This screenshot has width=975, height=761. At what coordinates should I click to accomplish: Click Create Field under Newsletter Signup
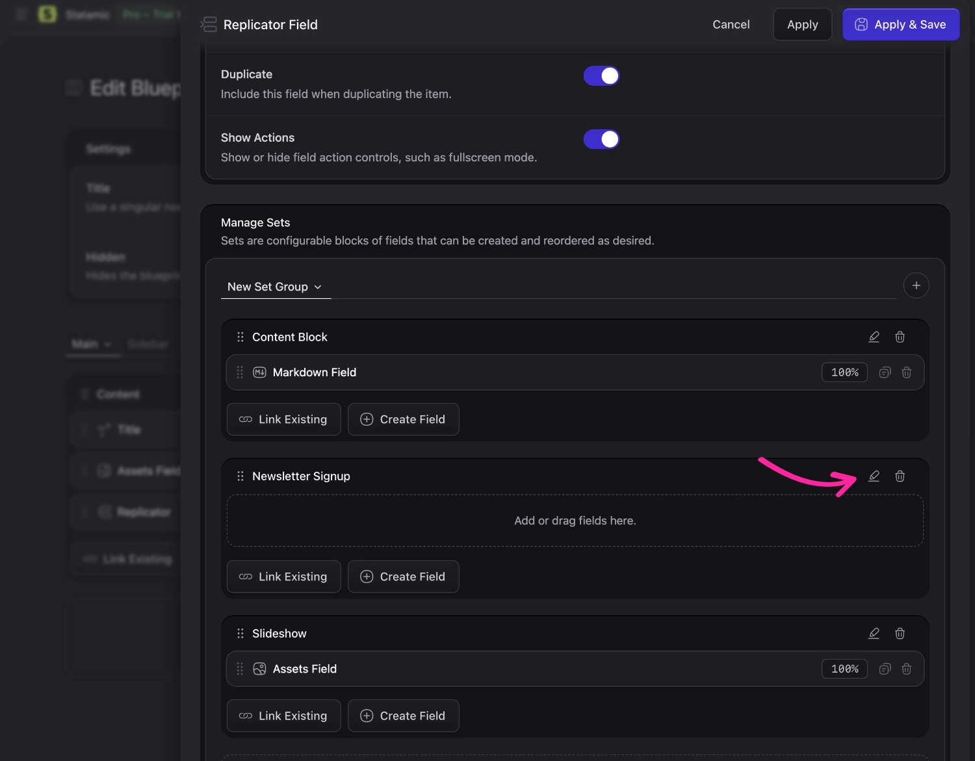[x=403, y=576]
